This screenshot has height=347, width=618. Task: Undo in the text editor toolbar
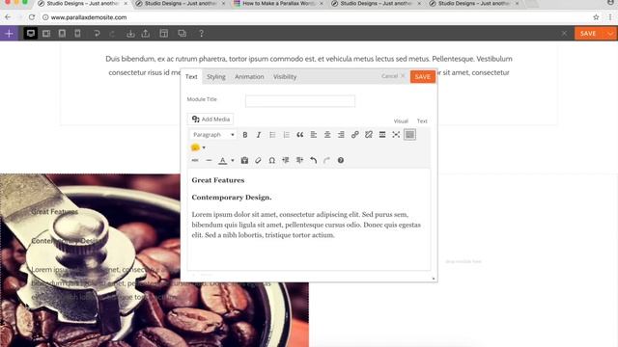(x=313, y=161)
